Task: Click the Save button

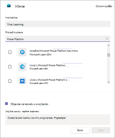Action: pyautogui.click(x=101, y=130)
